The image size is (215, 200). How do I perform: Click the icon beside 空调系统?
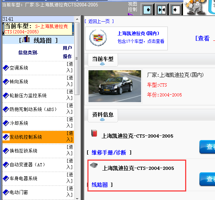(x=6, y=68)
